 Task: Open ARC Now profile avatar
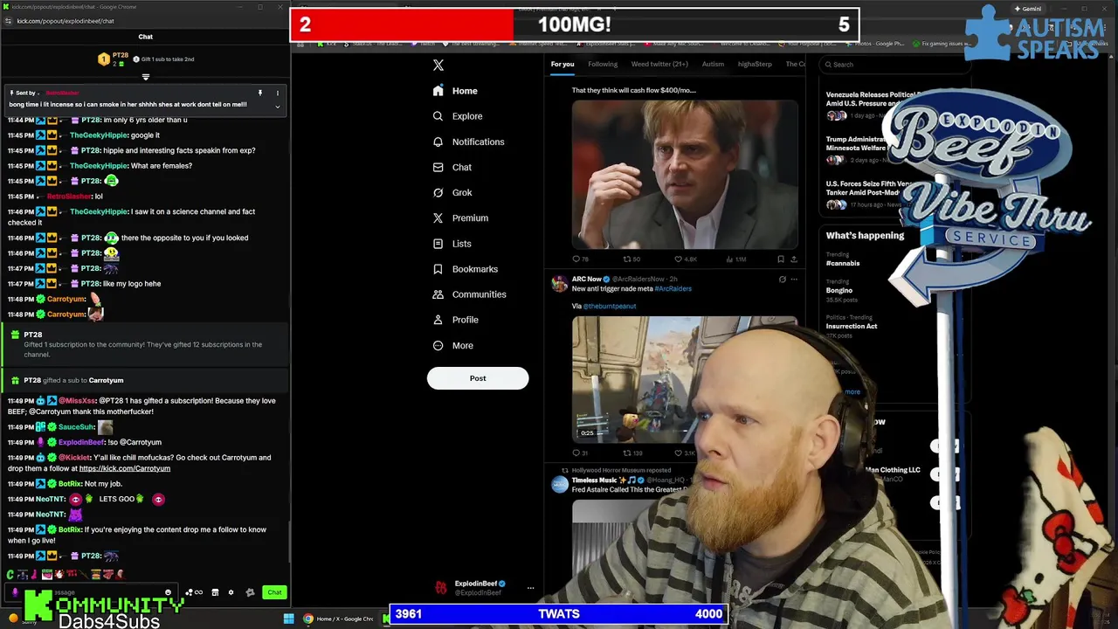coord(559,283)
